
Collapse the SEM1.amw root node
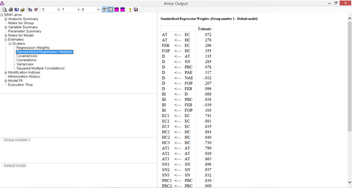coord(2,15)
